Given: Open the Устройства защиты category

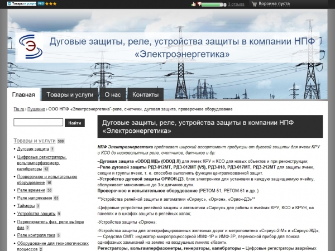Looking at the screenshot, I should click(x=36, y=214).
